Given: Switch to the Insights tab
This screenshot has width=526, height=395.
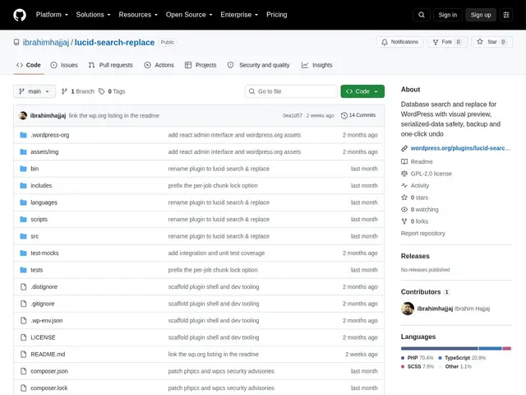Looking at the screenshot, I should [x=316, y=65].
